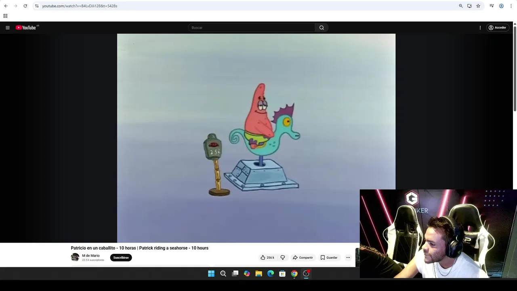The height and width of the screenshot is (291, 517).
Task: Click the Suscribirse button
Action: [121, 257]
